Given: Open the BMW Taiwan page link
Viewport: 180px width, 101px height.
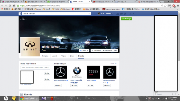Looking at the screenshot, I should point(76,81).
